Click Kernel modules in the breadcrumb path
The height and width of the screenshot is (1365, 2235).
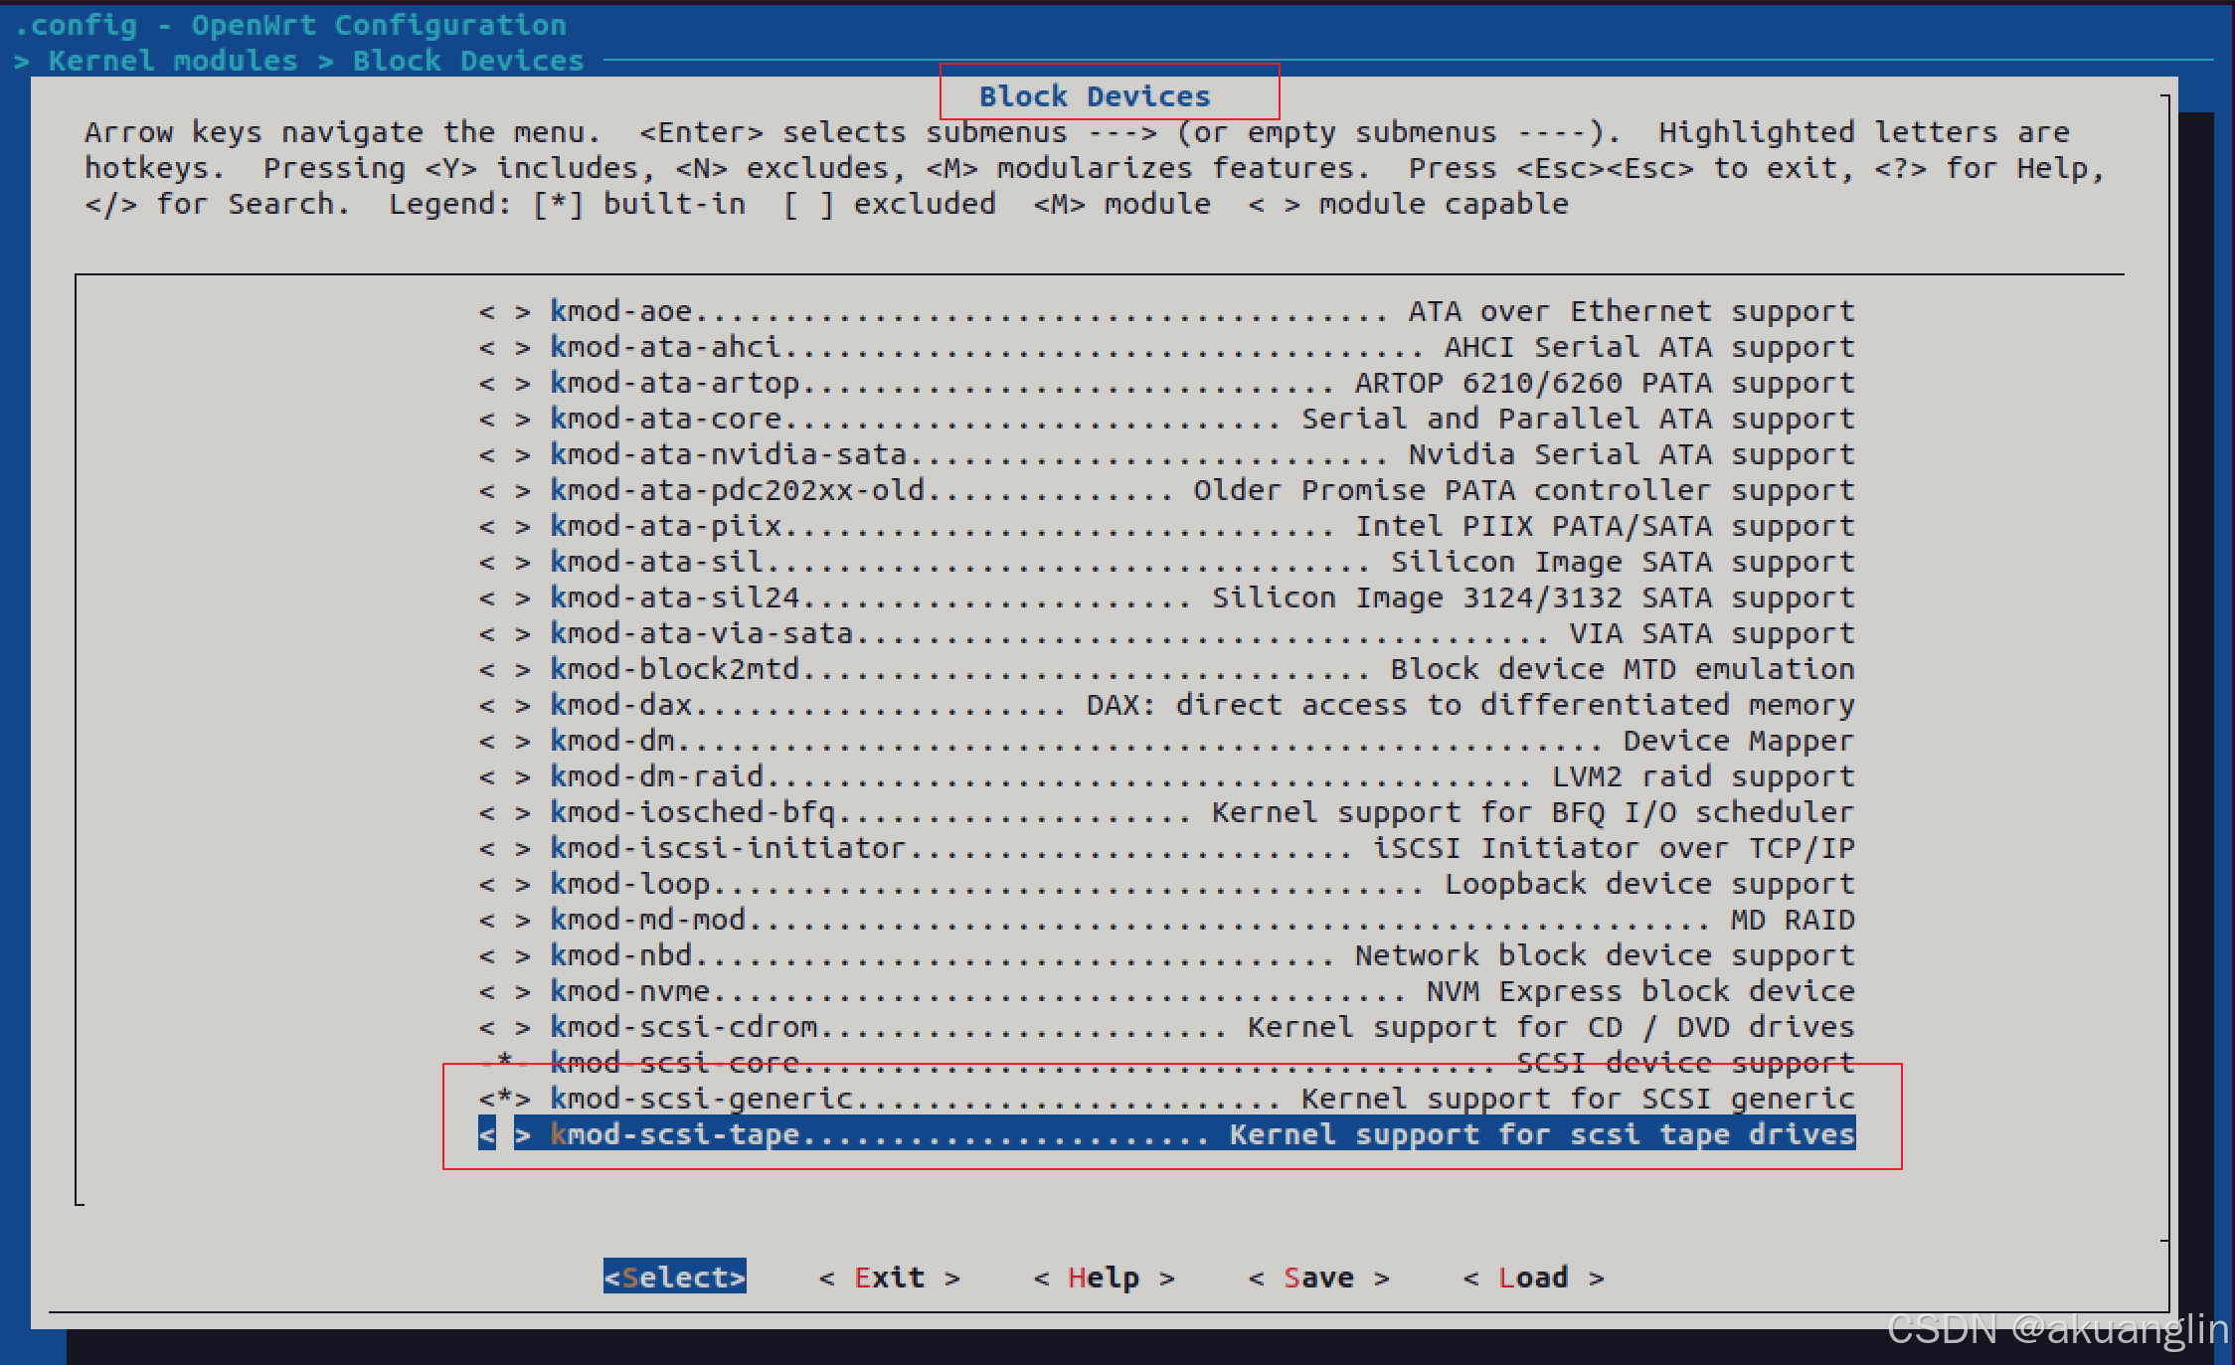[173, 62]
